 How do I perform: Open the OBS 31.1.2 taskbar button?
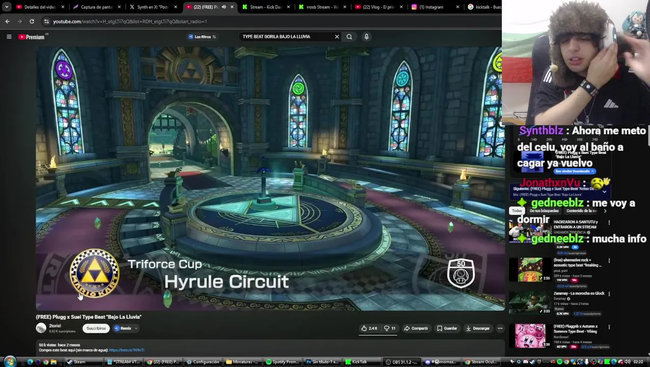click(403, 362)
